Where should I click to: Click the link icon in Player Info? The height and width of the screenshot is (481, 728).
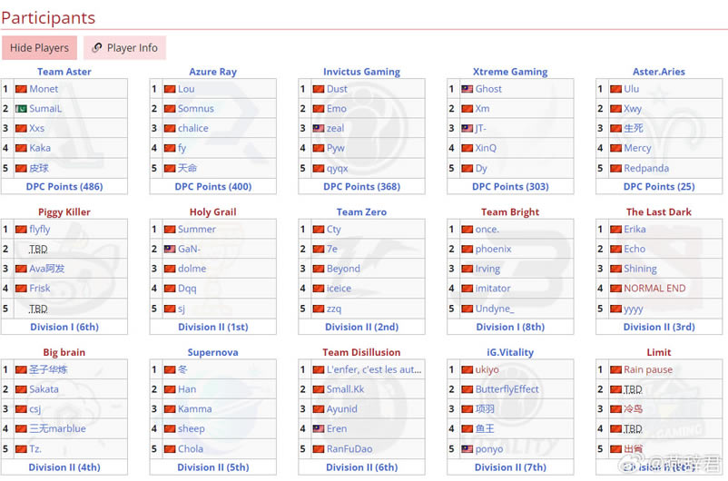pyautogui.click(x=97, y=48)
